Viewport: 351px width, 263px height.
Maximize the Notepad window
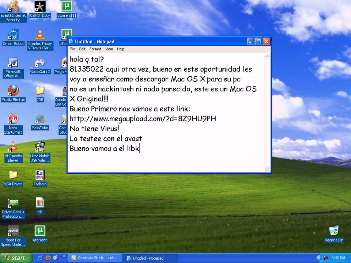coord(258,41)
